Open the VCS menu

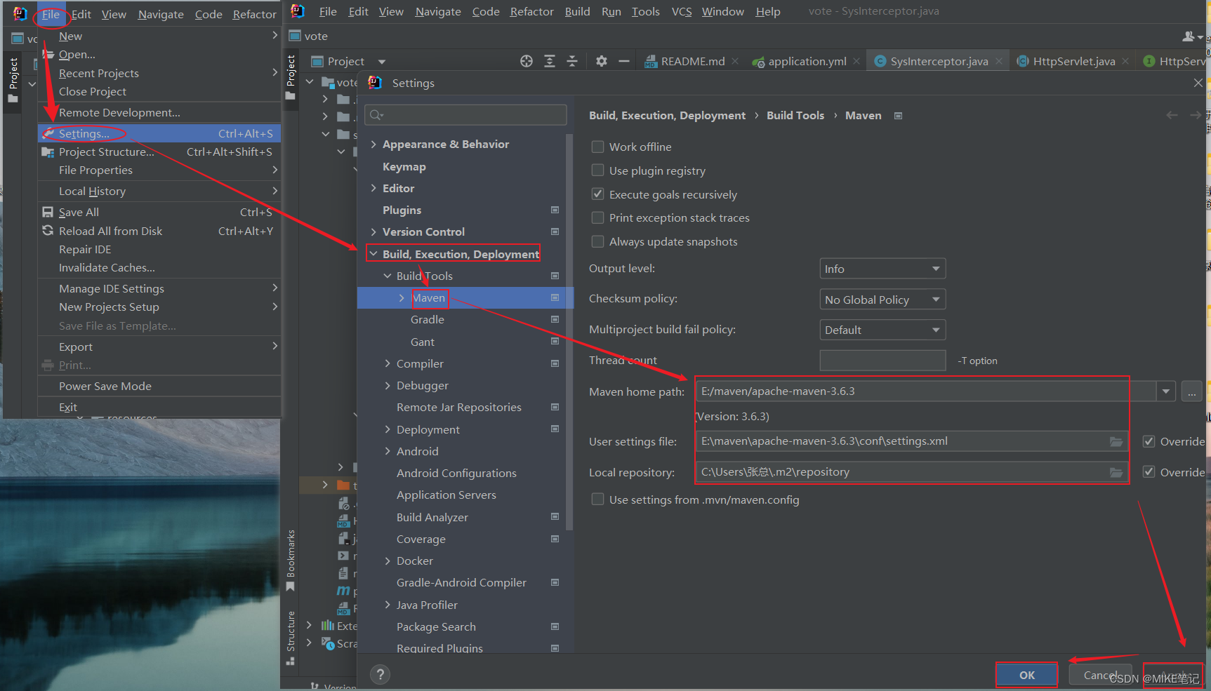[682, 11]
